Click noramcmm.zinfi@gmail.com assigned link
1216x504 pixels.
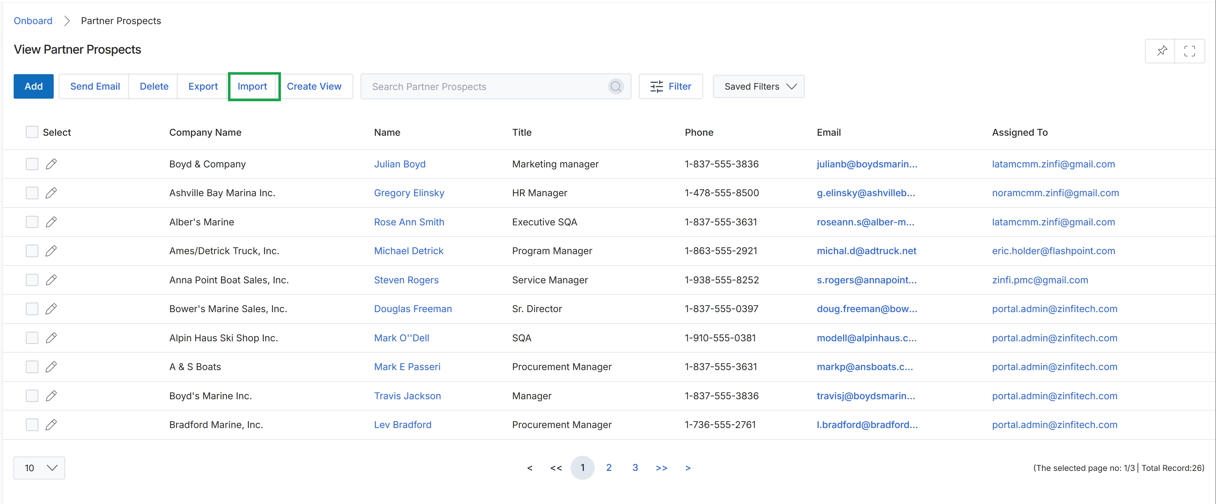tap(1055, 193)
